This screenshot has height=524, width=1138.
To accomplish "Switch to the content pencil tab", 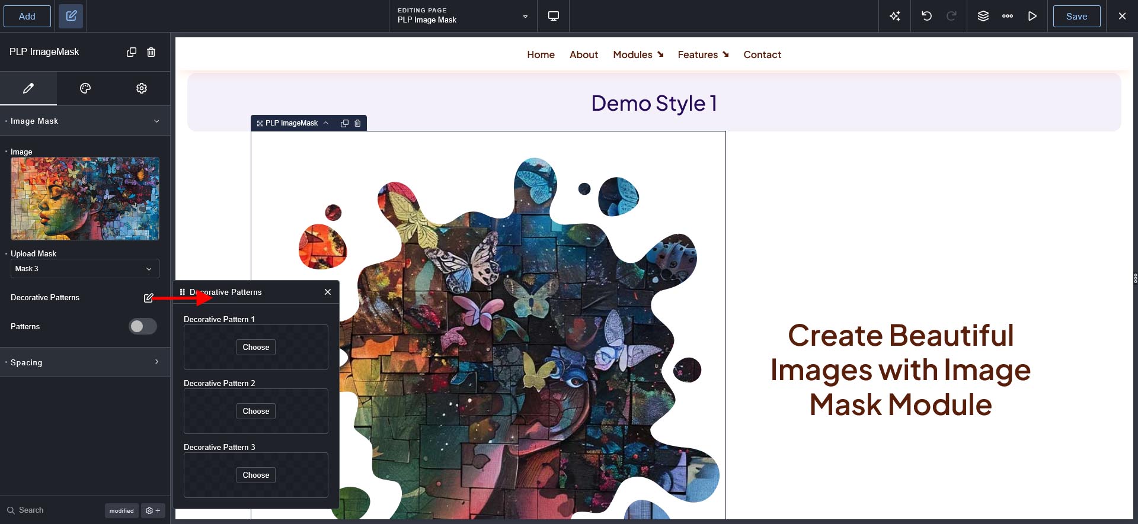I will pyautogui.click(x=28, y=88).
